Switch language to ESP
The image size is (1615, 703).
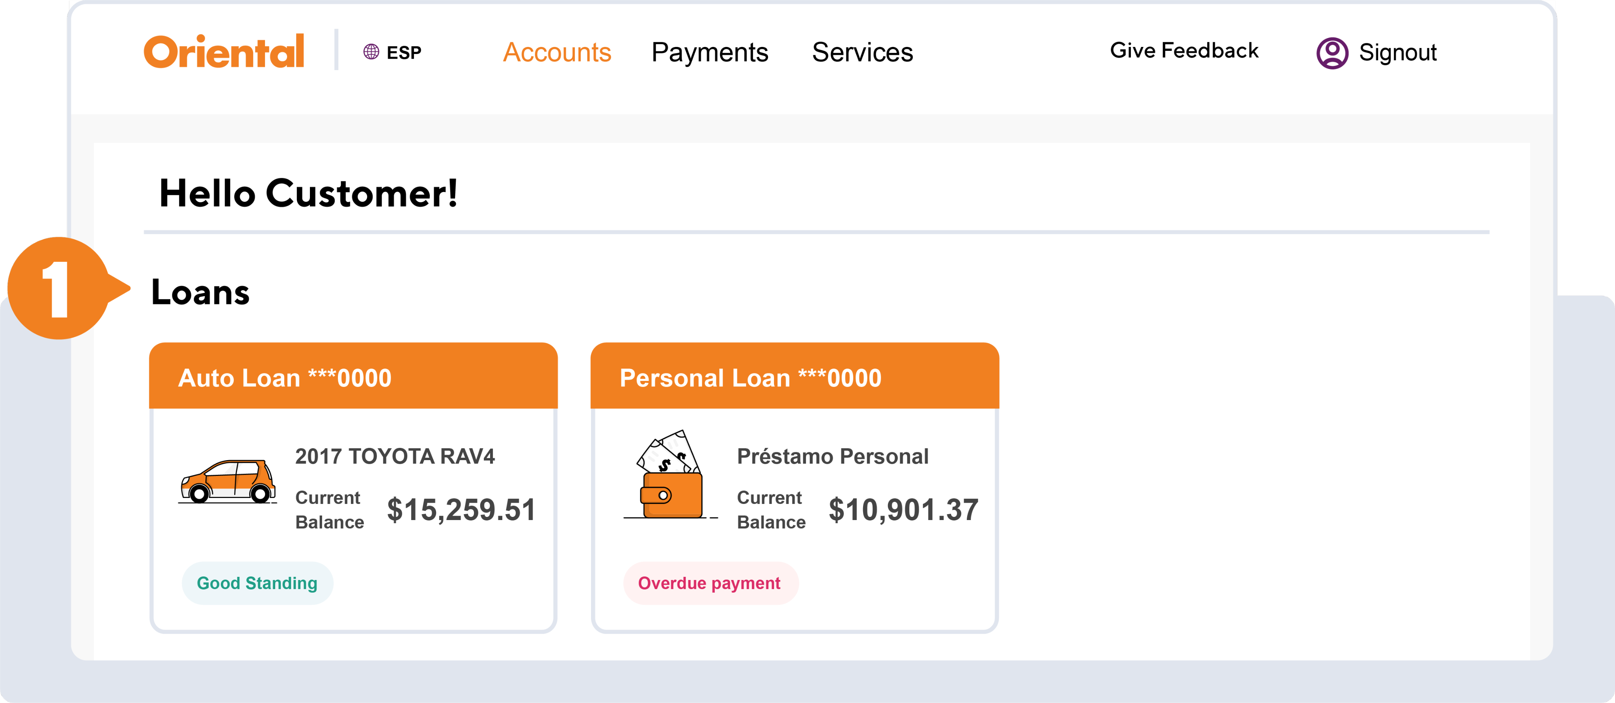[x=404, y=53]
